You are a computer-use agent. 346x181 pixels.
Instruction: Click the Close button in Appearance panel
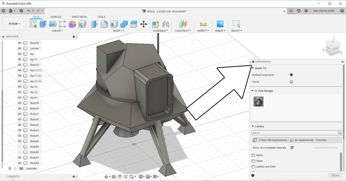point(335,175)
